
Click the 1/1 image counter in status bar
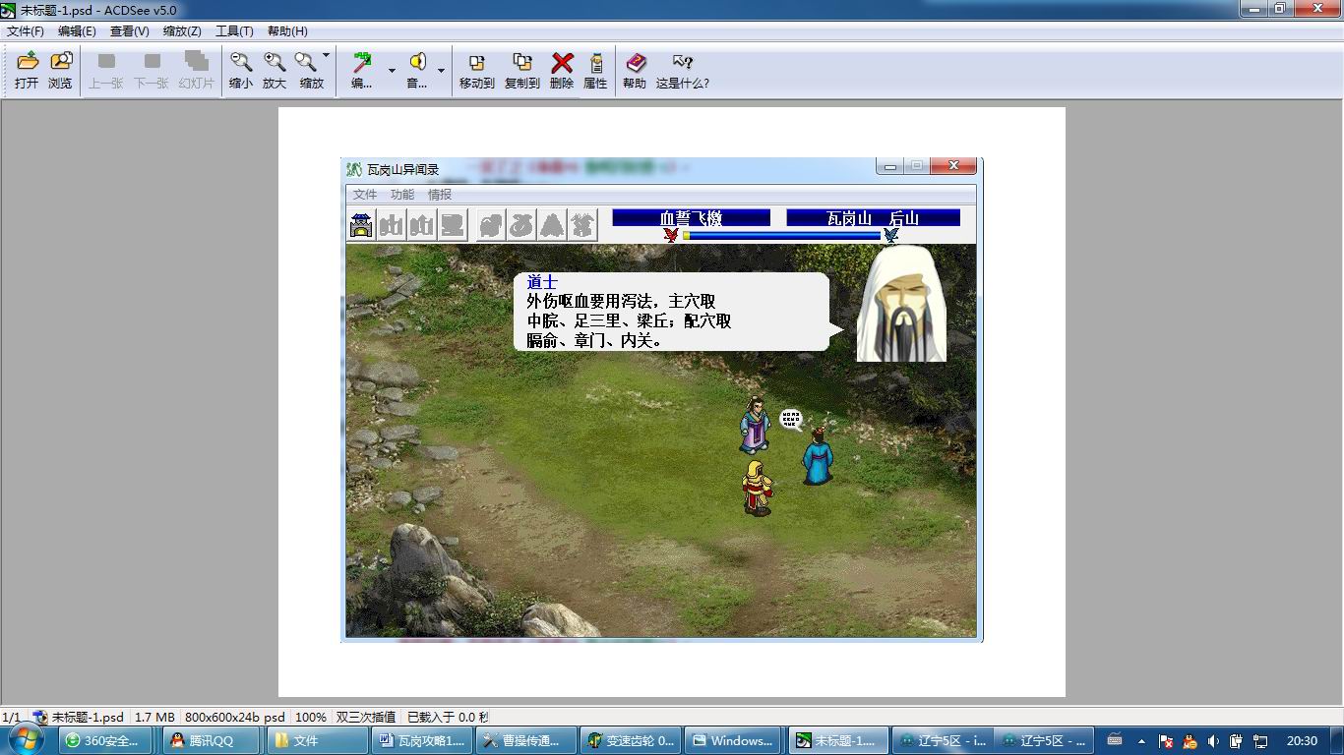(11, 718)
